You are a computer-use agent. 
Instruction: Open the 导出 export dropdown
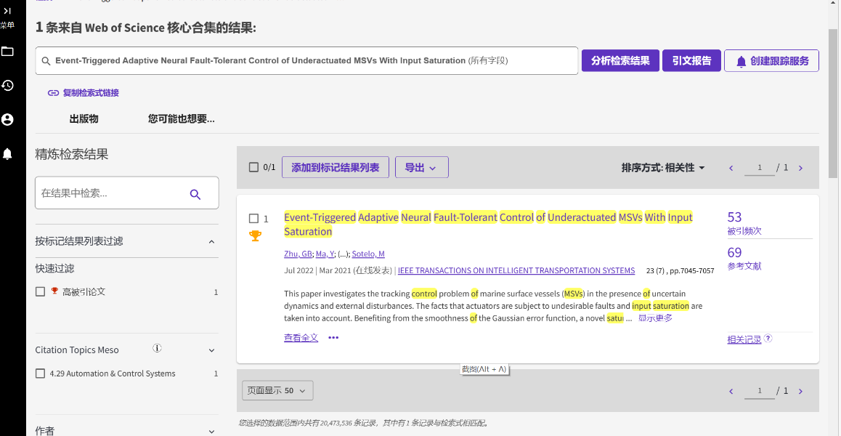click(421, 168)
